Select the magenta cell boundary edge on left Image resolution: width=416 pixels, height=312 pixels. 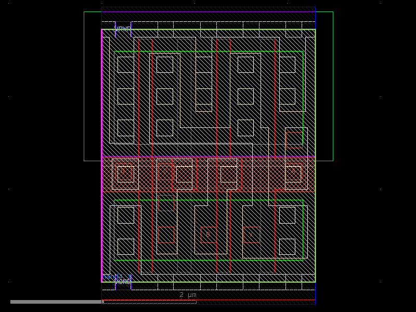click(x=102, y=156)
